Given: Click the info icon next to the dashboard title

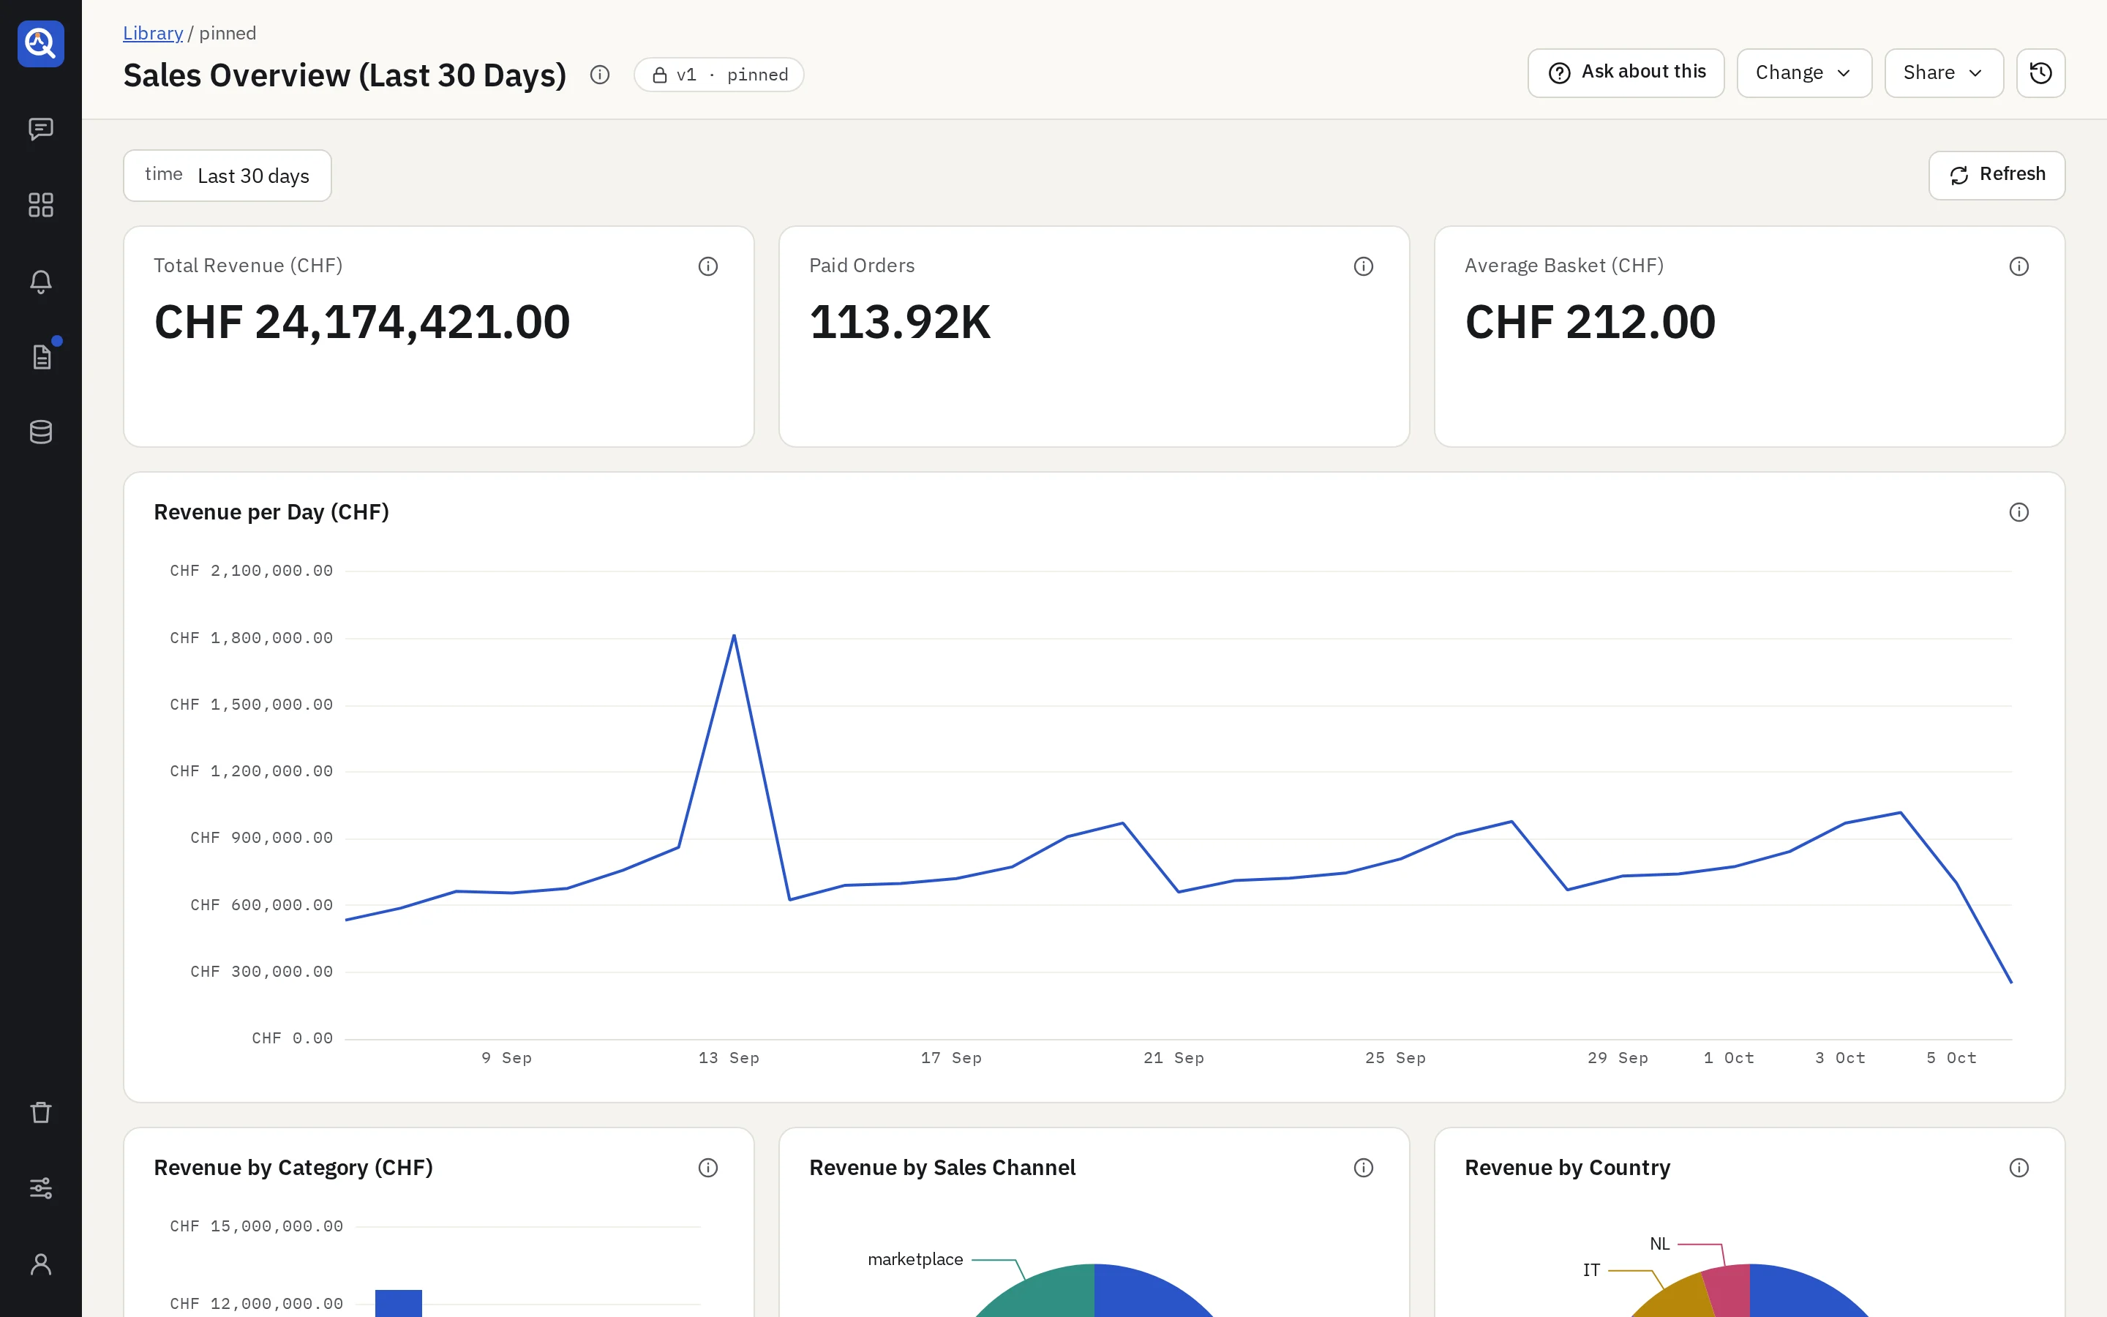Looking at the screenshot, I should click(600, 75).
